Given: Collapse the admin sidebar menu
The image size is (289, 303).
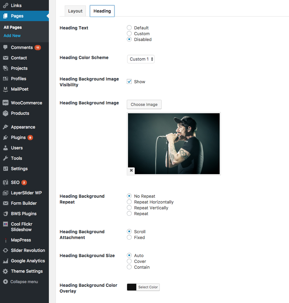Looking at the screenshot, I should pos(21,282).
